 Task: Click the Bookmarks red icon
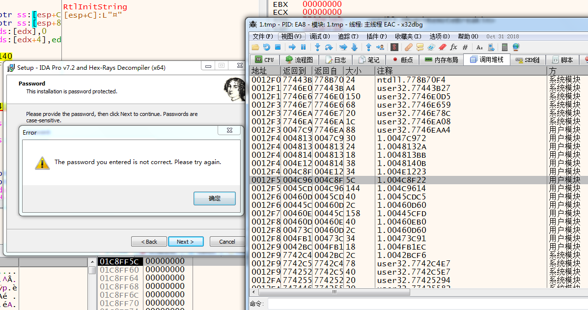[443, 47]
